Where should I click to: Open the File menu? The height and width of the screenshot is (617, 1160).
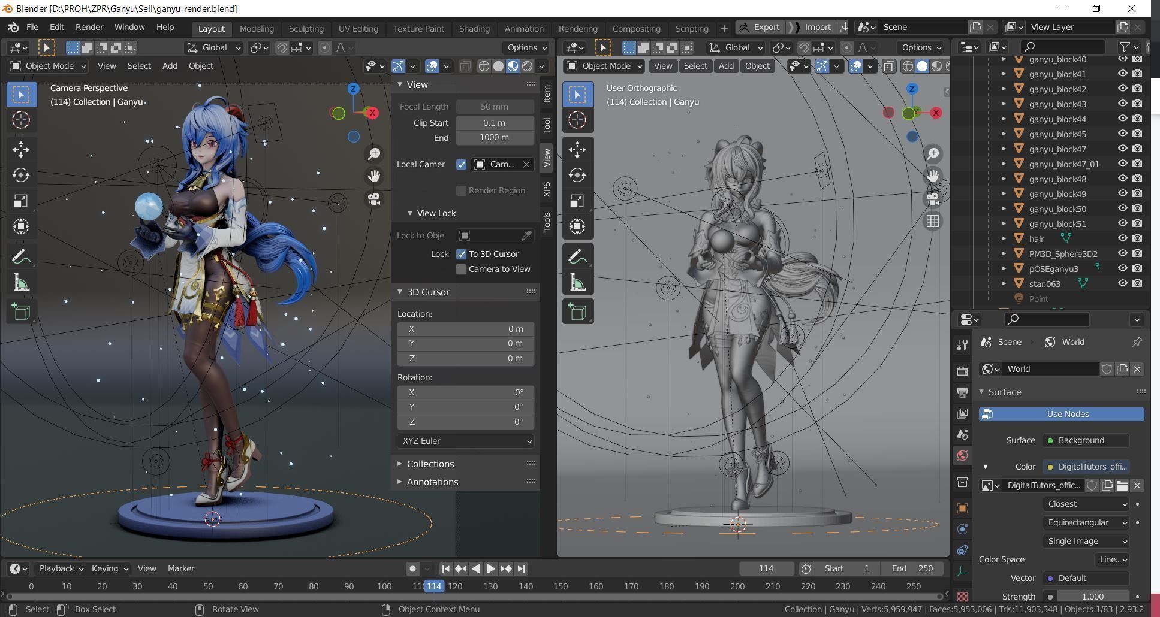coord(32,28)
